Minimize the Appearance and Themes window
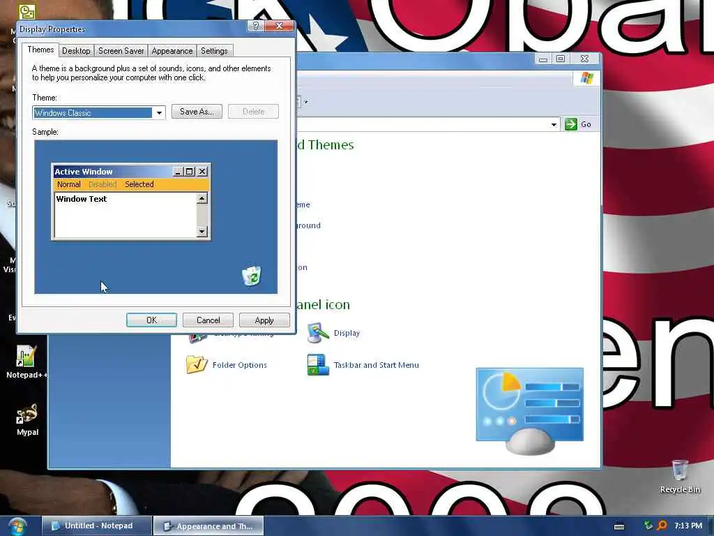Viewport: 714px width, 536px height. pos(542,59)
